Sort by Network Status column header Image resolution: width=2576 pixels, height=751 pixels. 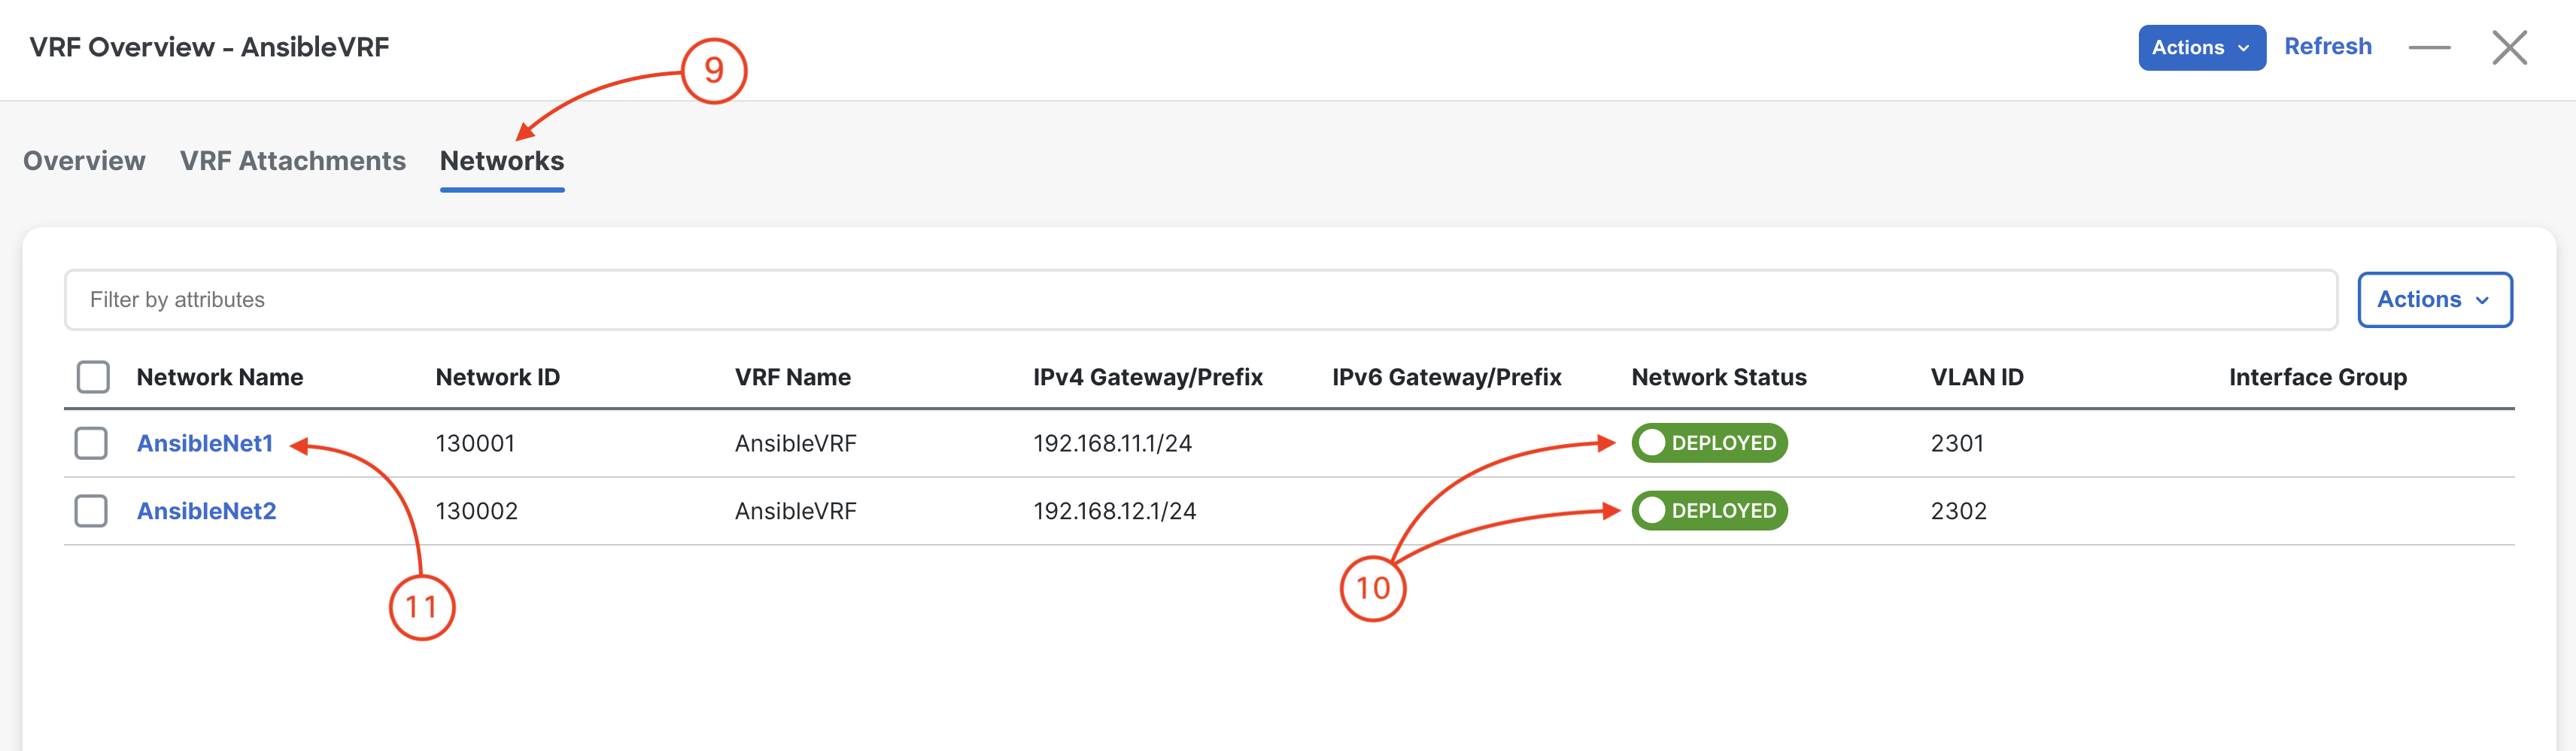coord(1718,377)
